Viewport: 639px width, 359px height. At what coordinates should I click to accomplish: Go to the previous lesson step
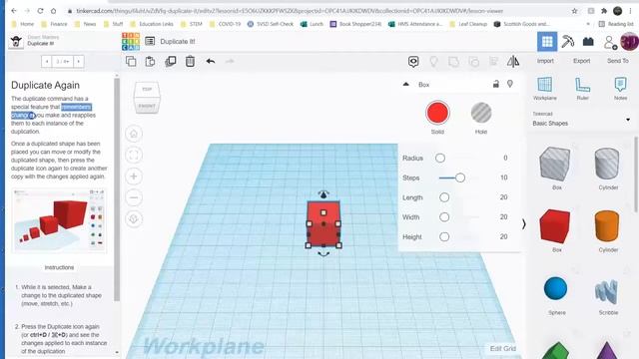pos(47,62)
